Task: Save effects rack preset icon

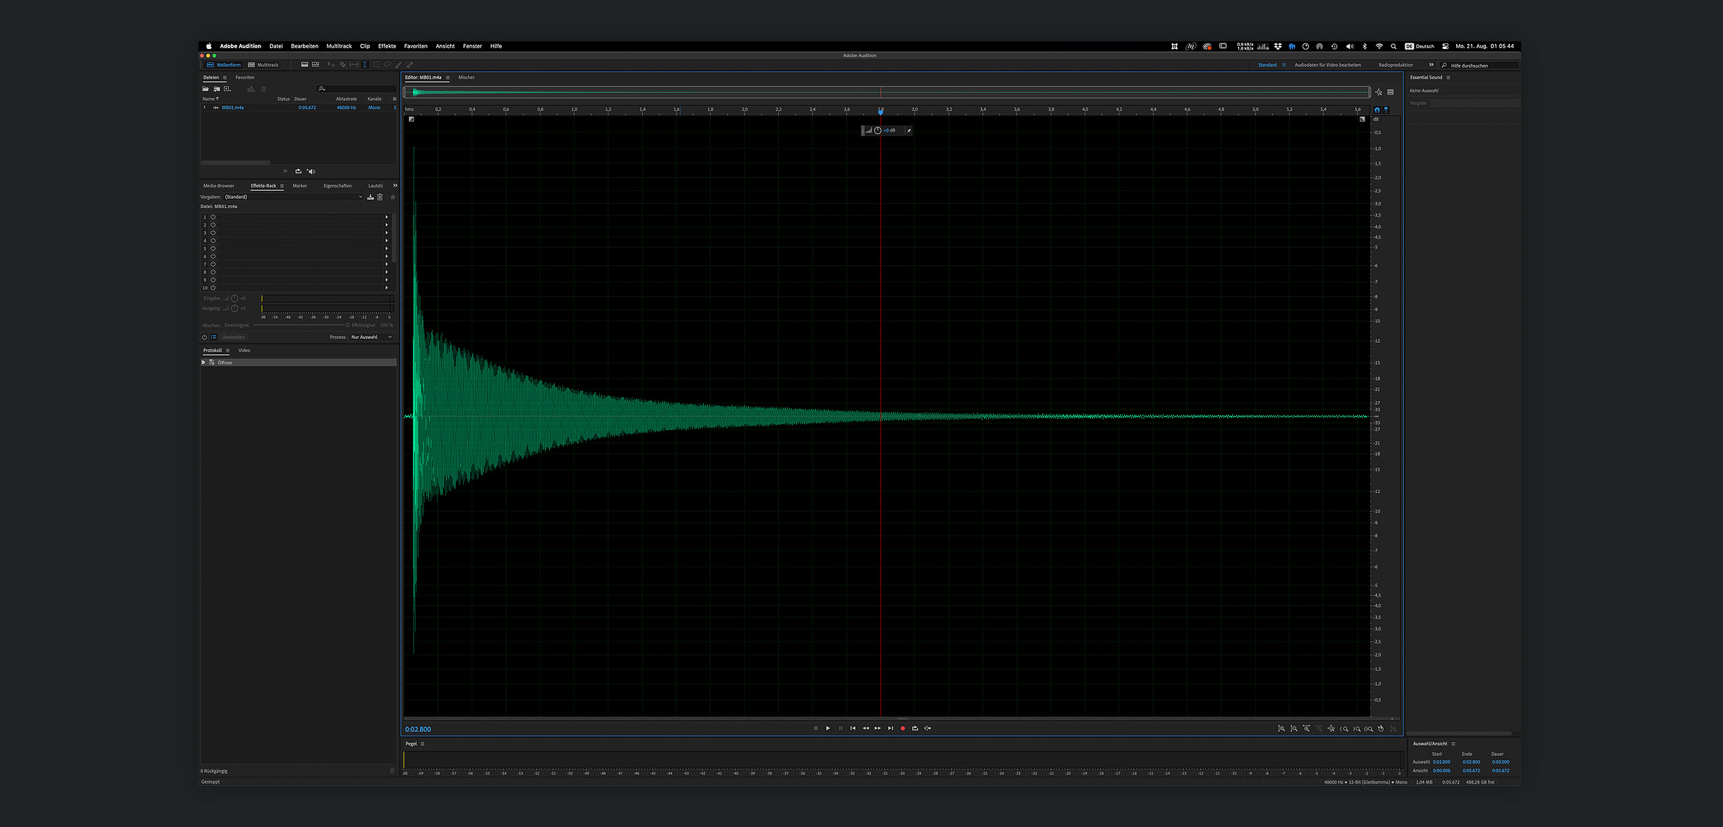Action: [x=370, y=197]
